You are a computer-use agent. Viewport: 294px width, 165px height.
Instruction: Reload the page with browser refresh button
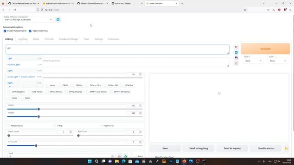click(x=15, y=10)
